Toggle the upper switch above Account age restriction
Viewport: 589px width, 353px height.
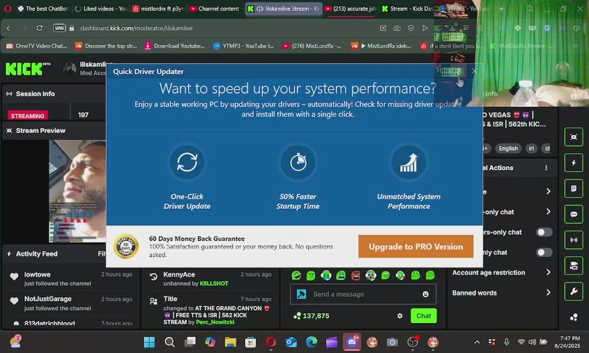544,232
